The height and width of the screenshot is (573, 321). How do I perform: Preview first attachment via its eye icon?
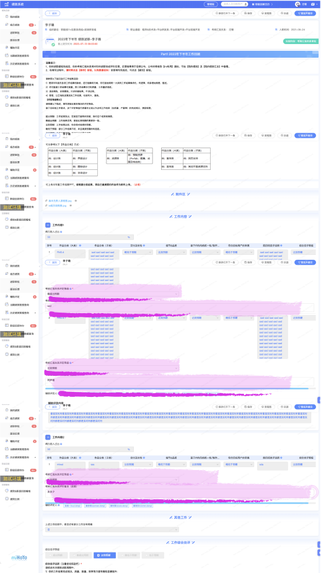[75, 201]
